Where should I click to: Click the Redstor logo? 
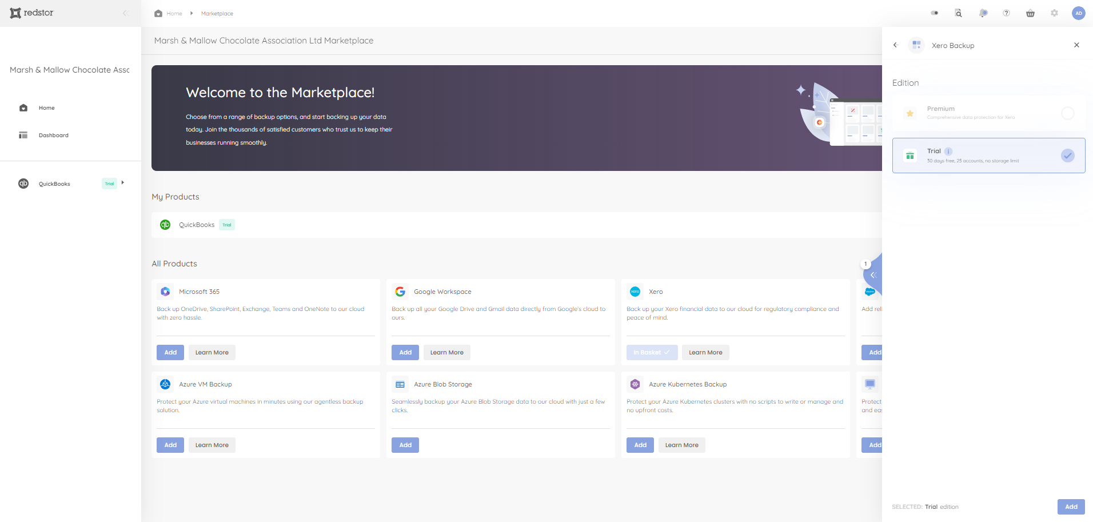[x=31, y=13]
